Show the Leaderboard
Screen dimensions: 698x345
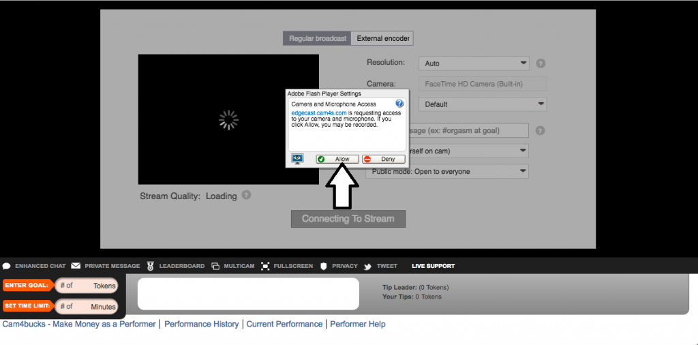(x=175, y=266)
